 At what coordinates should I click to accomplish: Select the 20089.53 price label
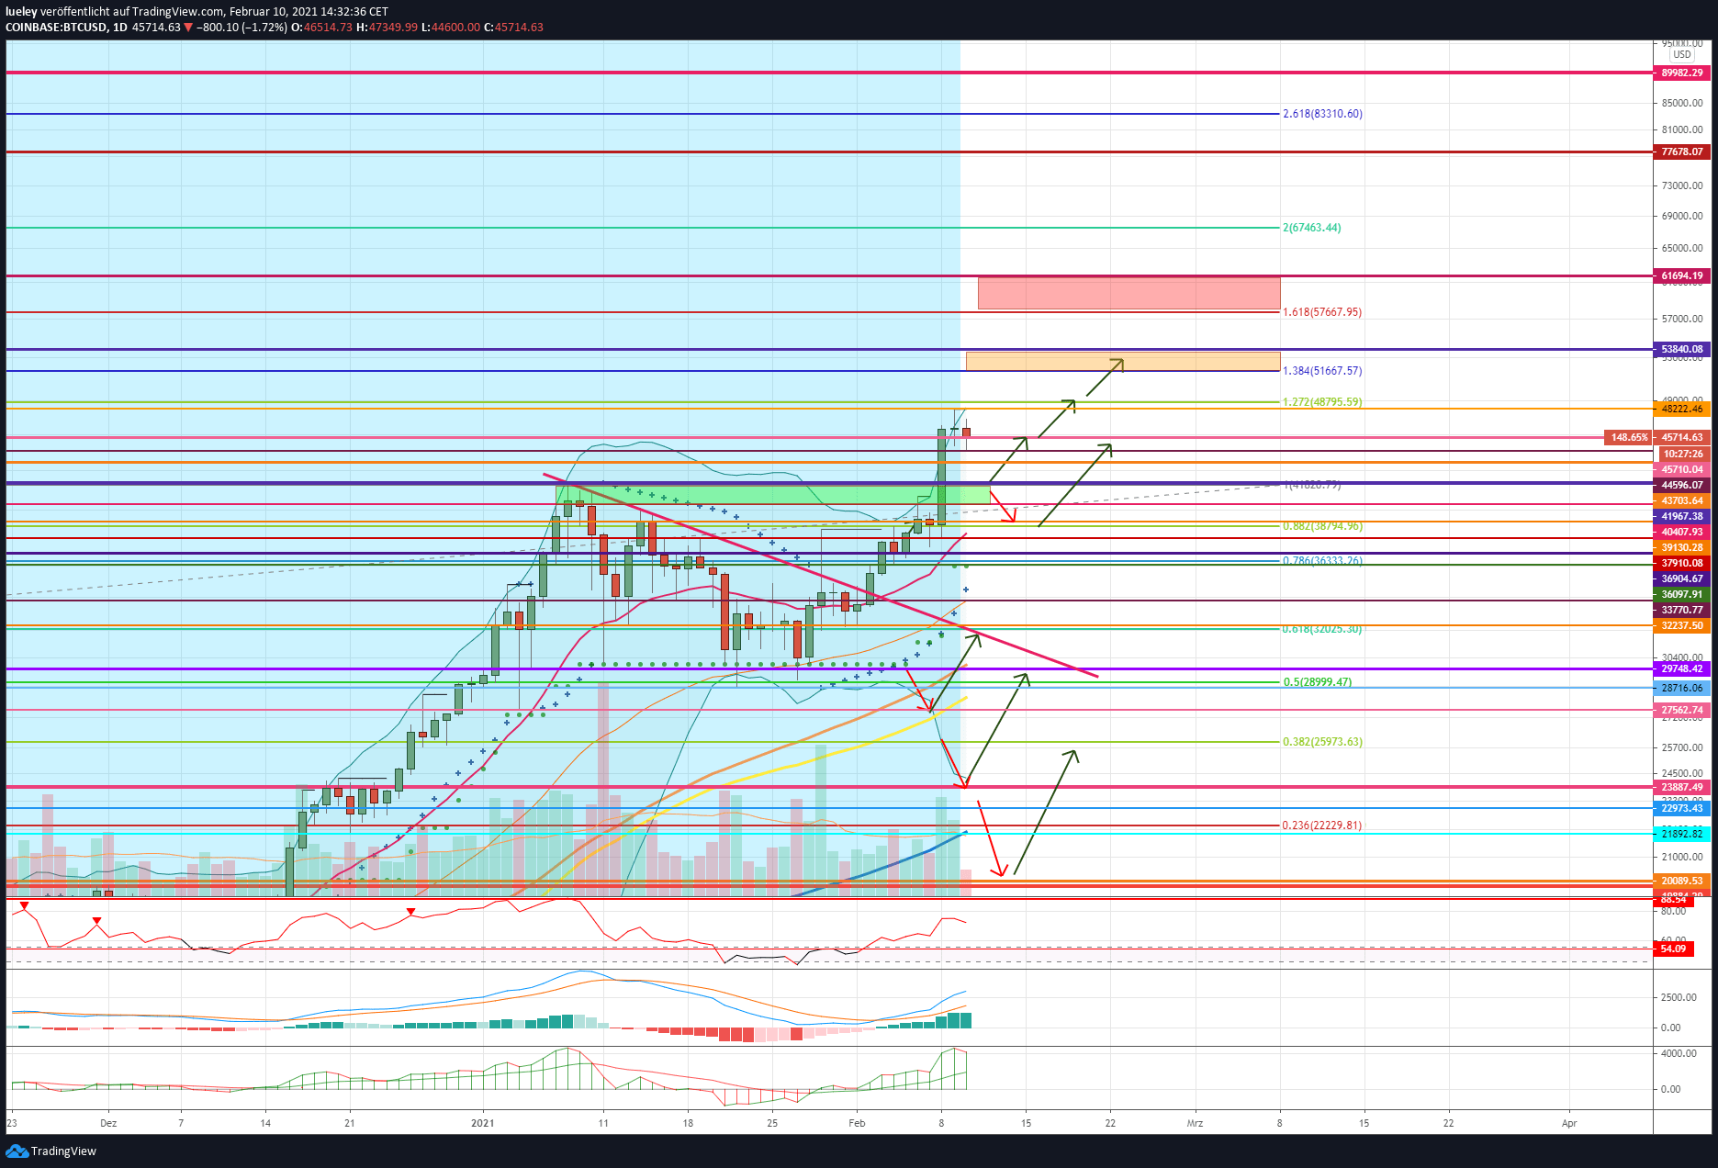pos(1682,881)
